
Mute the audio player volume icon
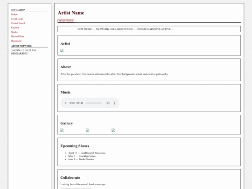tap(108, 103)
